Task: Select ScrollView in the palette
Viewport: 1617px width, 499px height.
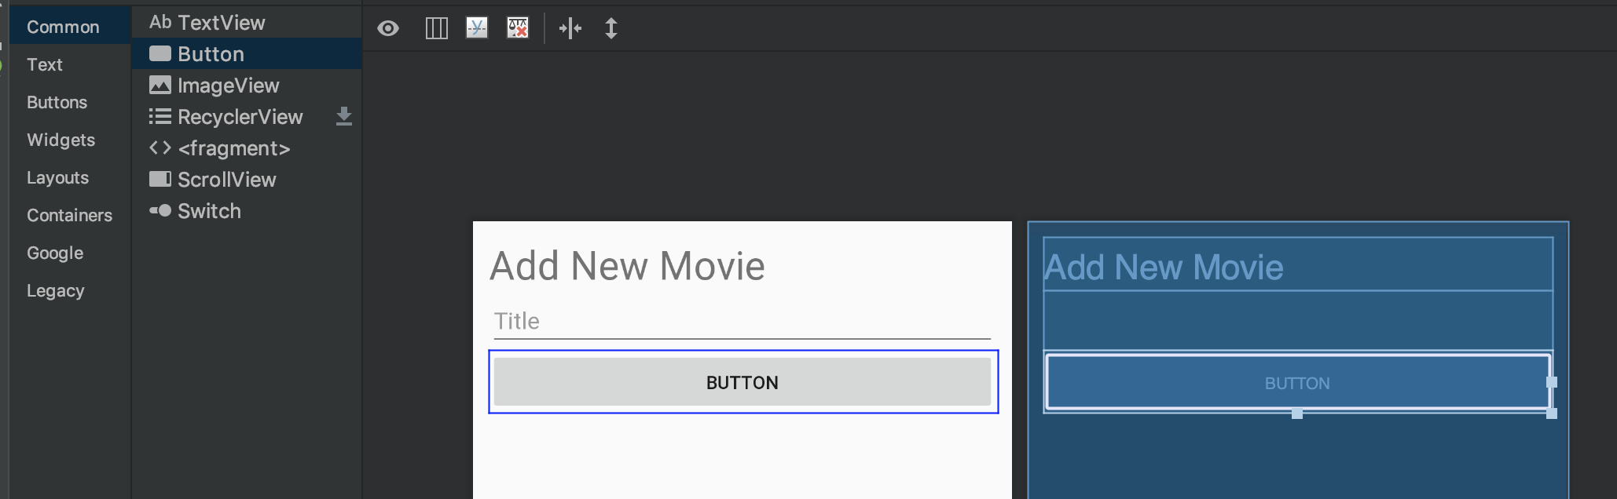Action: click(226, 180)
